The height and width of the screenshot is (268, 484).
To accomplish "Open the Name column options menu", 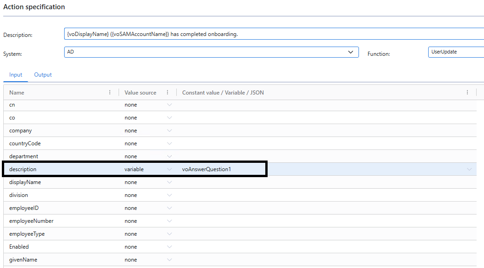I will [x=110, y=93].
